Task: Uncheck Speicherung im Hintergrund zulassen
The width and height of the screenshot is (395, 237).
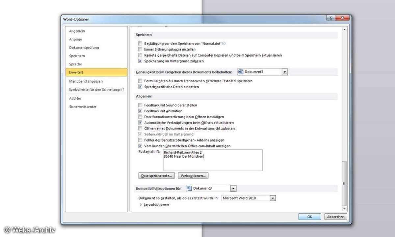Action: (140, 61)
